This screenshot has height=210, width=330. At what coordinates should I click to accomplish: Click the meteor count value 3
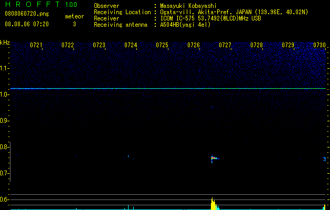click(74, 24)
